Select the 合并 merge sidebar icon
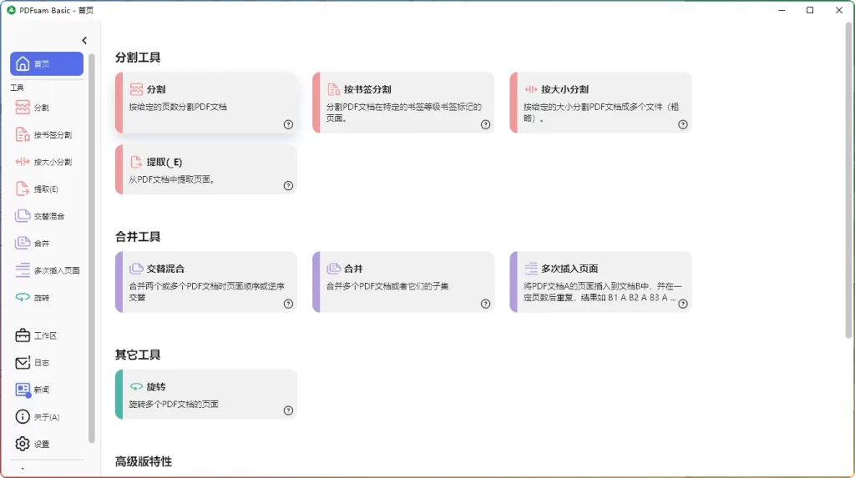The width and height of the screenshot is (855, 478). (x=23, y=244)
